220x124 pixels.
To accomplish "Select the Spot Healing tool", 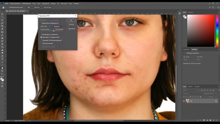I will (2, 32).
